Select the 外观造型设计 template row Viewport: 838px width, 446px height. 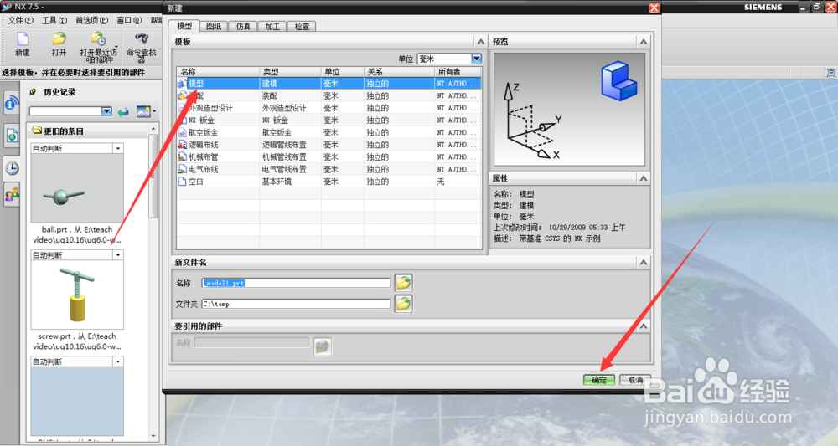[x=328, y=108]
